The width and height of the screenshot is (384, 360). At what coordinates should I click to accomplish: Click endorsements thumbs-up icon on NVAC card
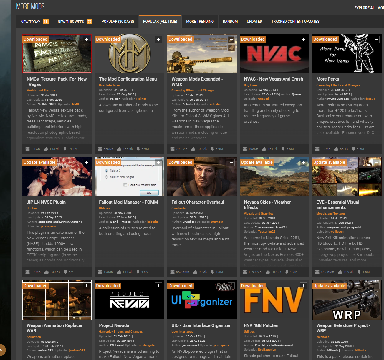[x=264, y=149]
